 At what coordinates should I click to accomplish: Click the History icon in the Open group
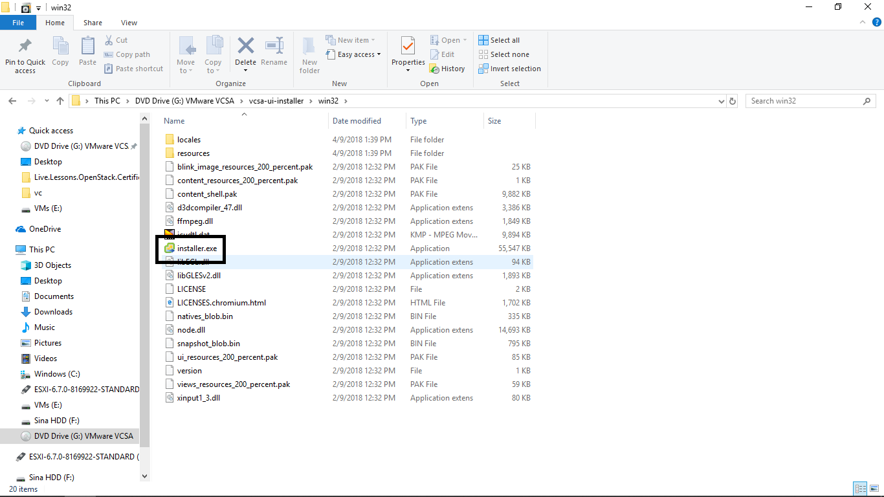447,69
